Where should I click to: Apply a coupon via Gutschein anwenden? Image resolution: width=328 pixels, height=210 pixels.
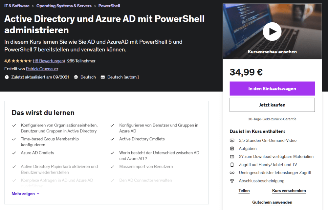coord(272,202)
